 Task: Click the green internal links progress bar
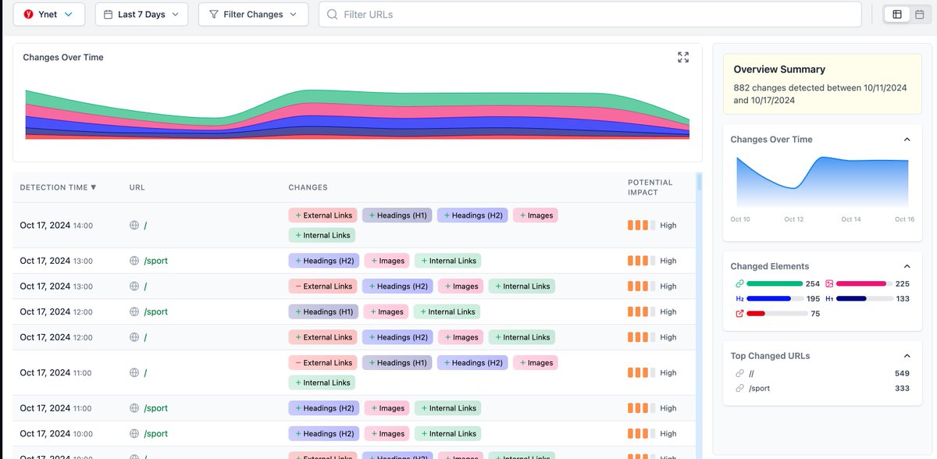click(775, 283)
